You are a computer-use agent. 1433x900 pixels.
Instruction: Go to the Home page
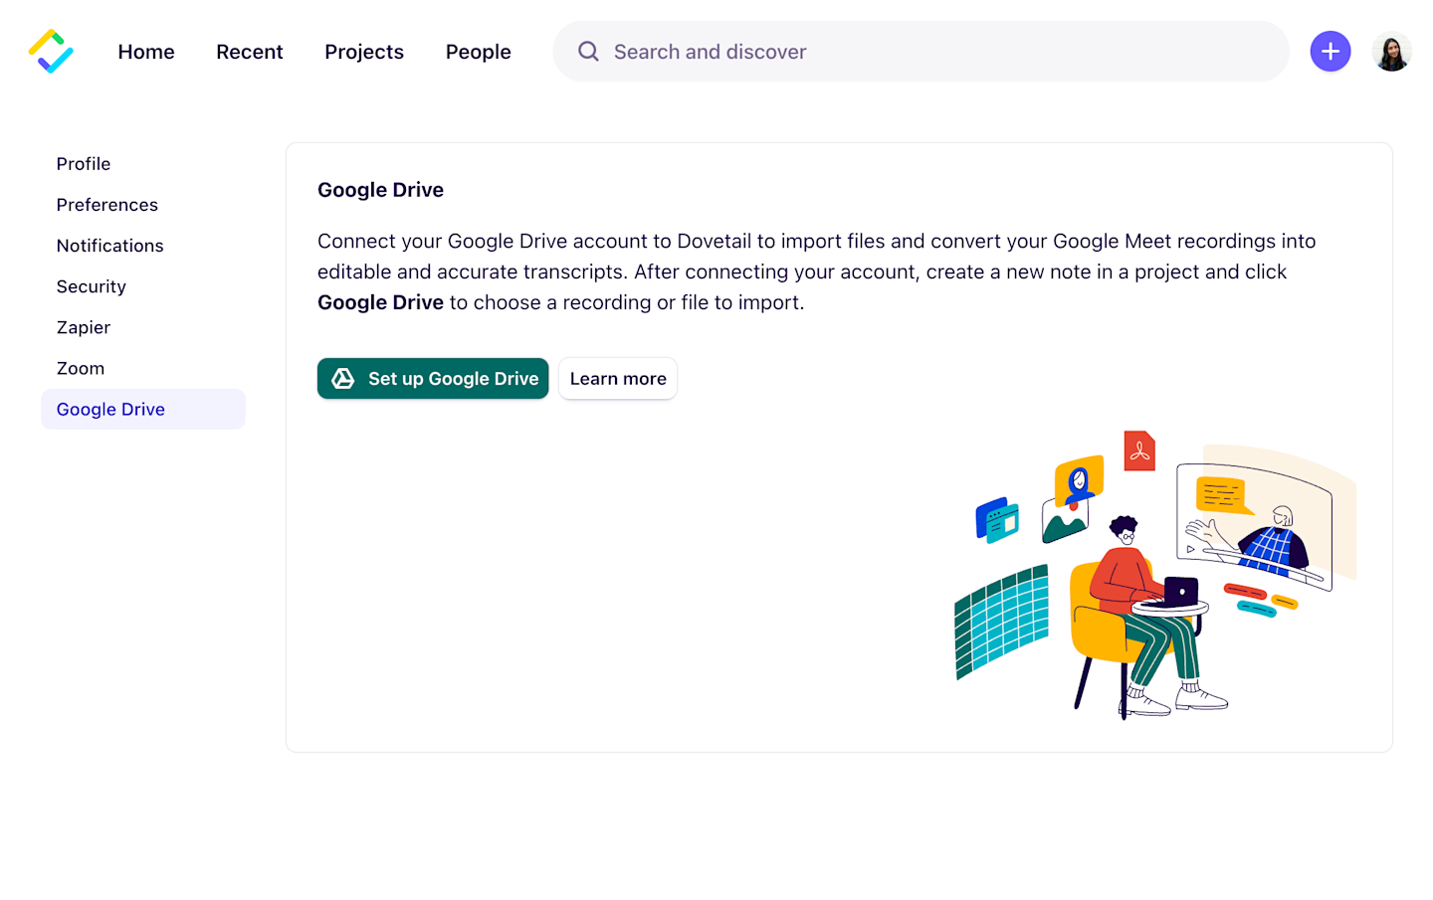coord(146,52)
